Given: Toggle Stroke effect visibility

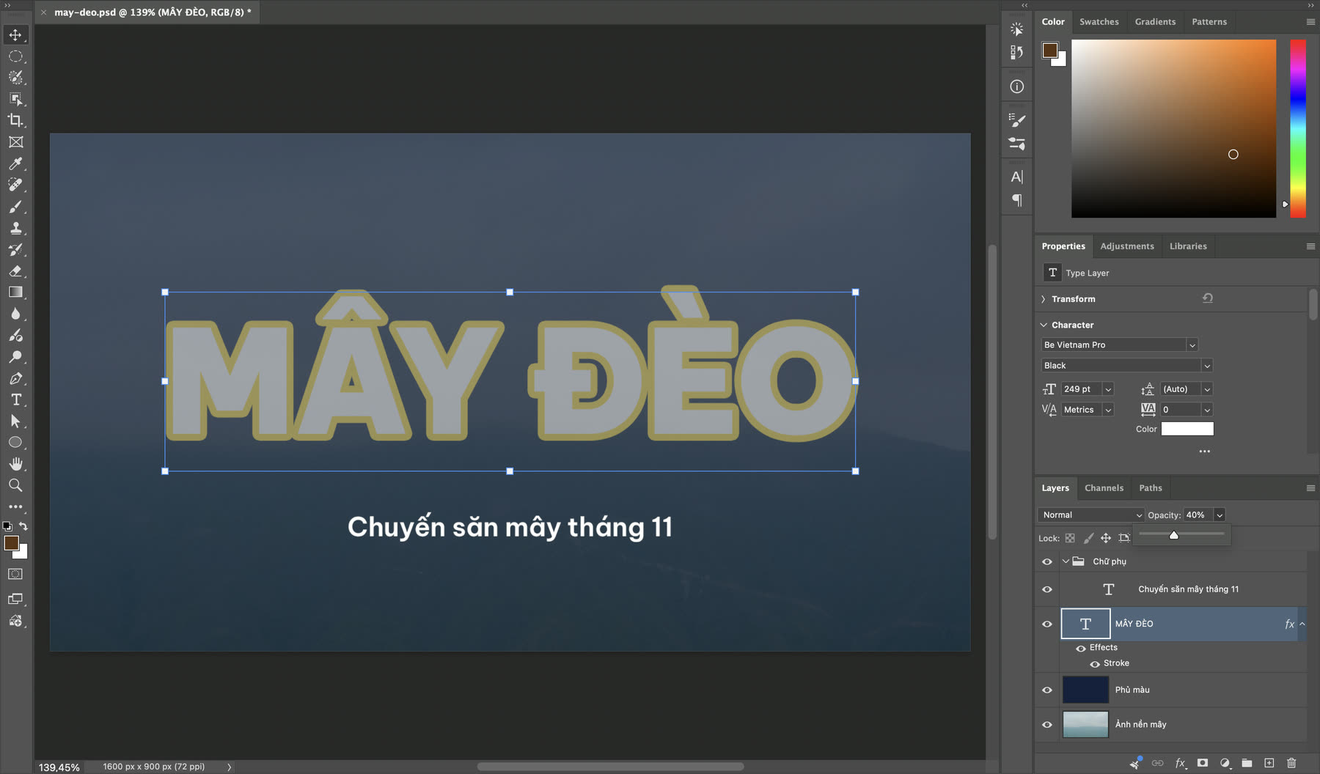Looking at the screenshot, I should 1095,664.
